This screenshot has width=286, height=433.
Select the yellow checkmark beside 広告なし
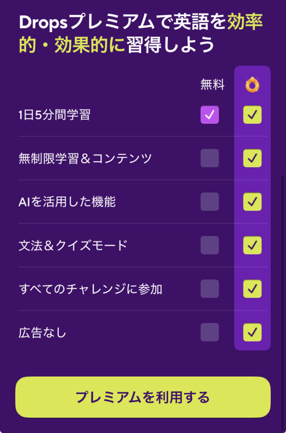pyautogui.click(x=252, y=333)
